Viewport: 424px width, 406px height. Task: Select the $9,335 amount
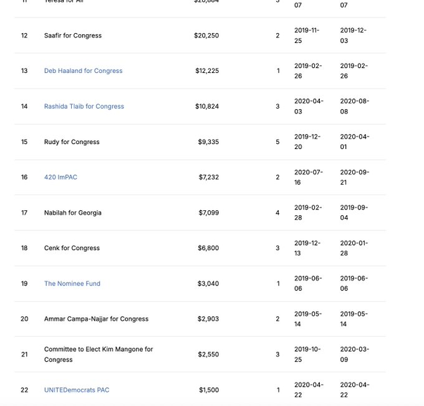pos(208,142)
